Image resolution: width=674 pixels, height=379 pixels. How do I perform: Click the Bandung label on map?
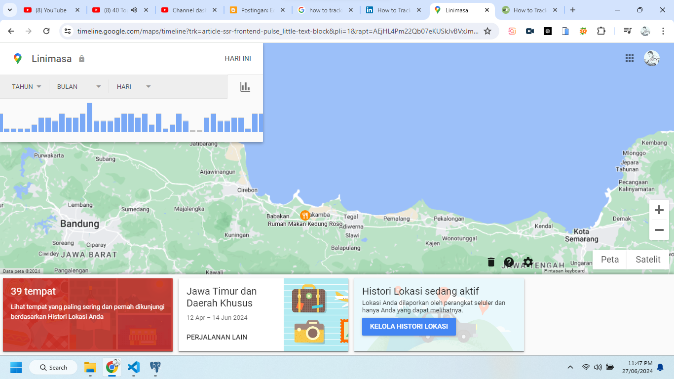tap(79, 224)
